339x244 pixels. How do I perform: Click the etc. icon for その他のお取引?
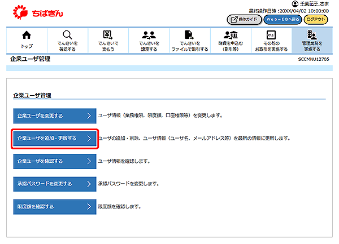pyautogui.click(x=271, y=35)
